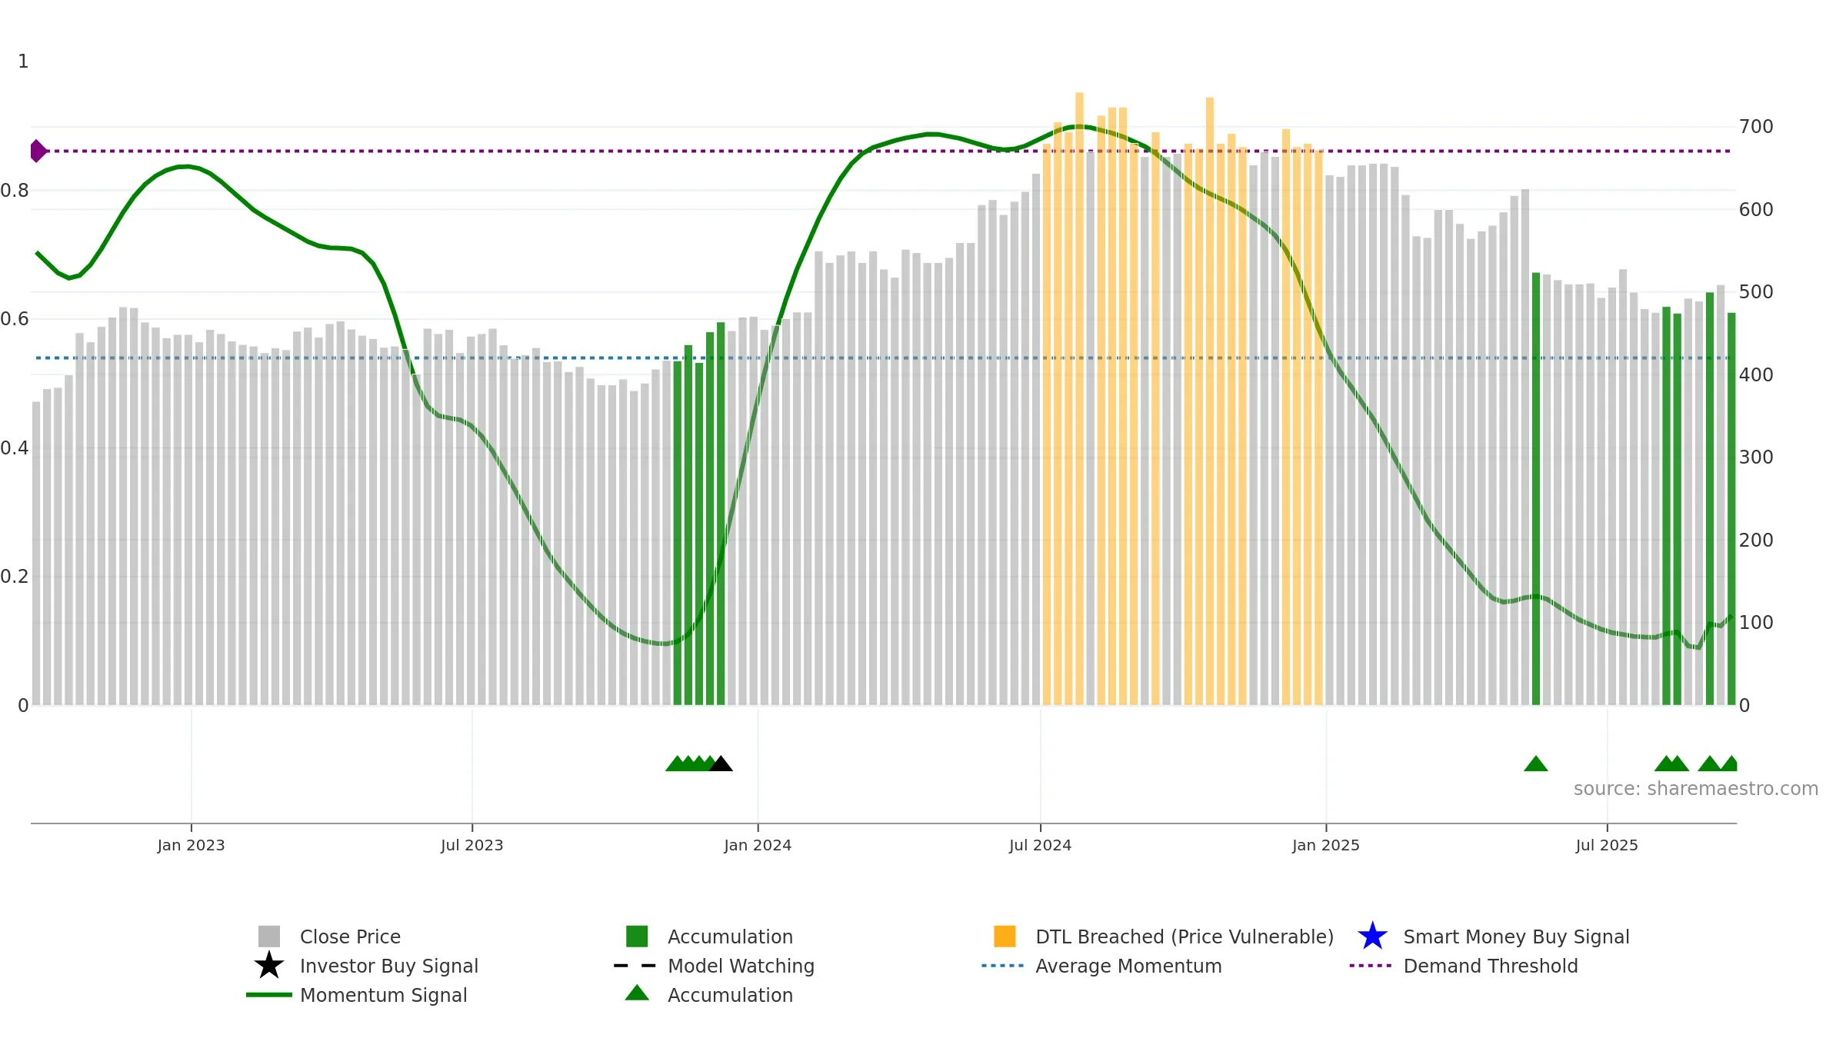The image size is (1846, 1038).
Task: Click the green Accumulation triangle legend icon
Action: tap(636, 993)
